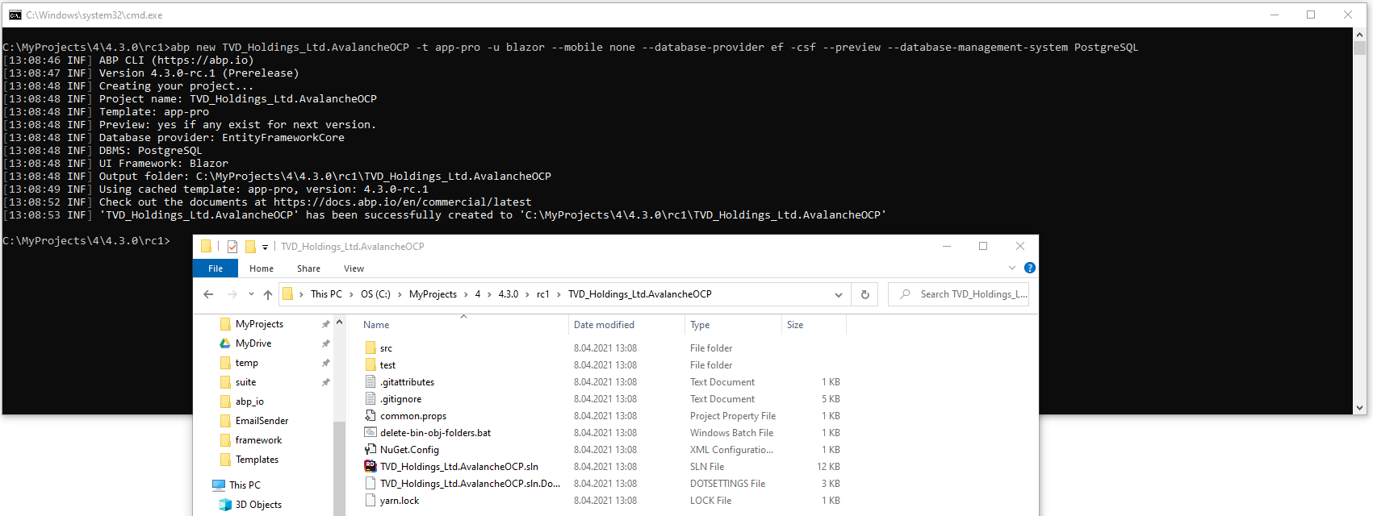The height and width of the screenshot is (516, 1373).
Task: Select delete-bin-obj-folders.bat file
Action: coord(435,433)
